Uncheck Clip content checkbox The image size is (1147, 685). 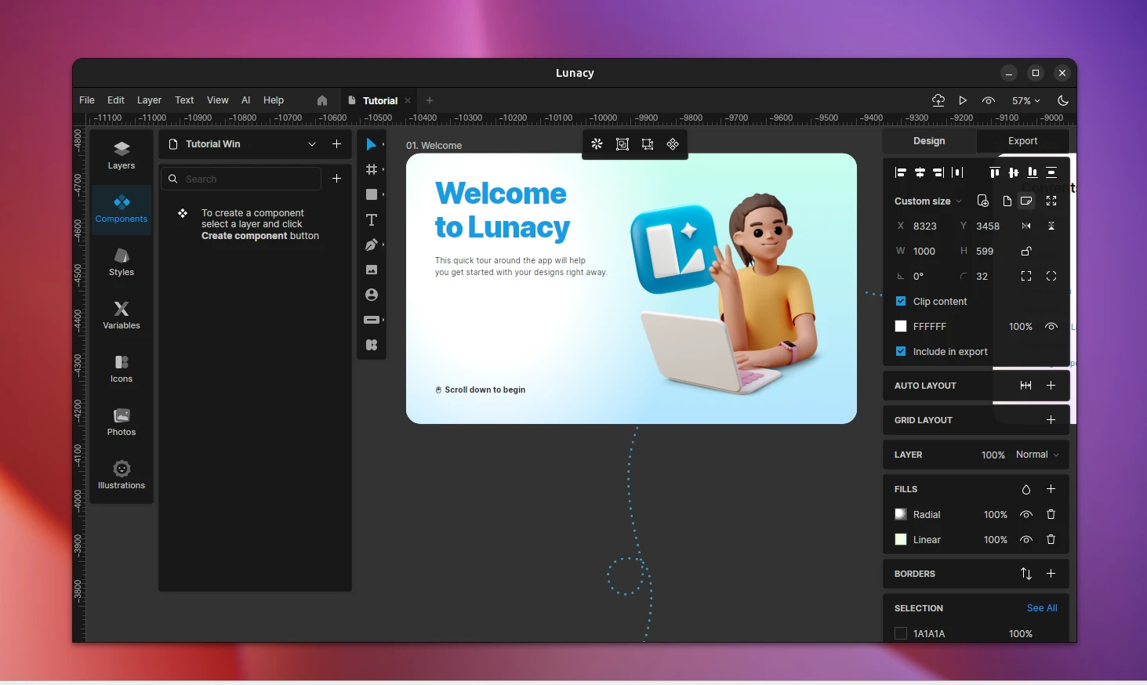click(901, 302)
